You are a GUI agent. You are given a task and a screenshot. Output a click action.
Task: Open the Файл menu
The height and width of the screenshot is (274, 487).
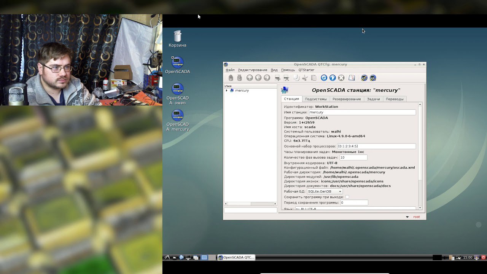(230, 70)
